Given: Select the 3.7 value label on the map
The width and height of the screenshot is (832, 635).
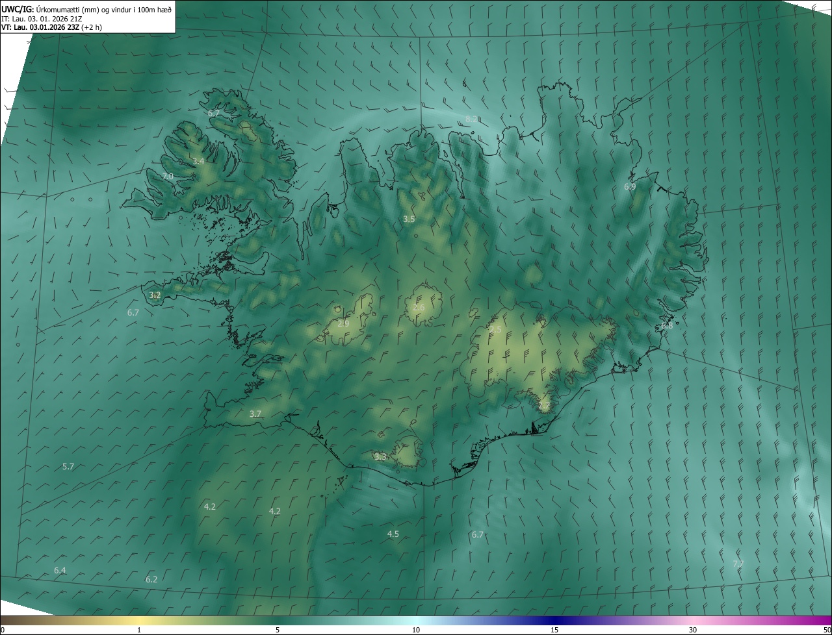Looking at the screenshot, I should click(255, 414).
